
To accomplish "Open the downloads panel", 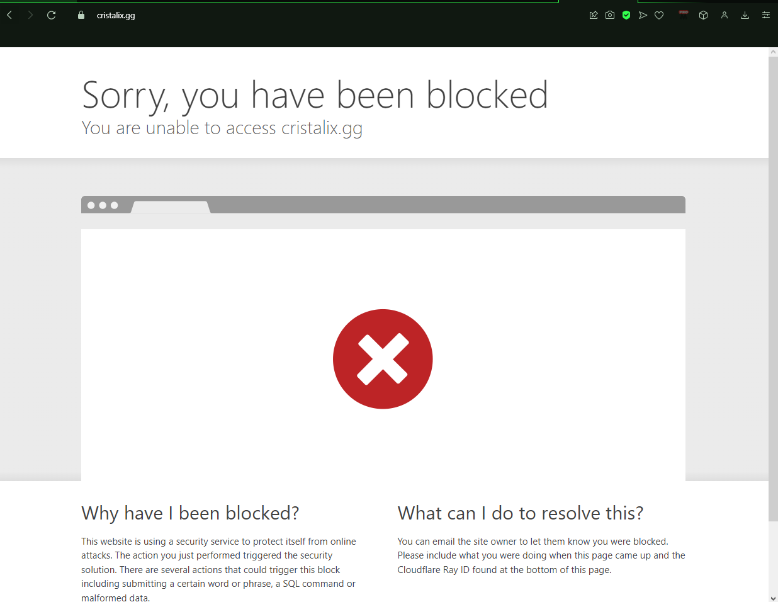I will [x=745, y=15].
